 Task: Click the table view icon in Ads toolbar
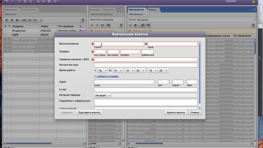point(148,25)
